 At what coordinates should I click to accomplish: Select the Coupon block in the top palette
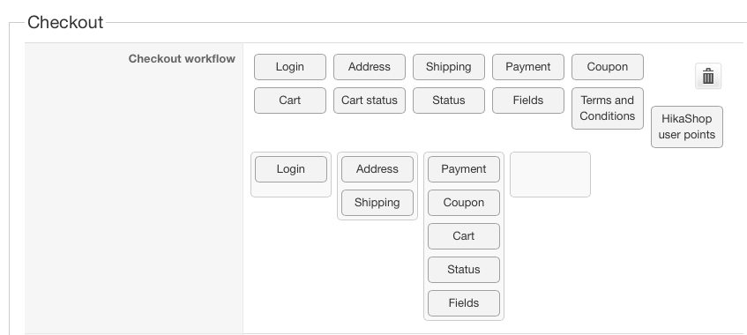click(608, 67)
